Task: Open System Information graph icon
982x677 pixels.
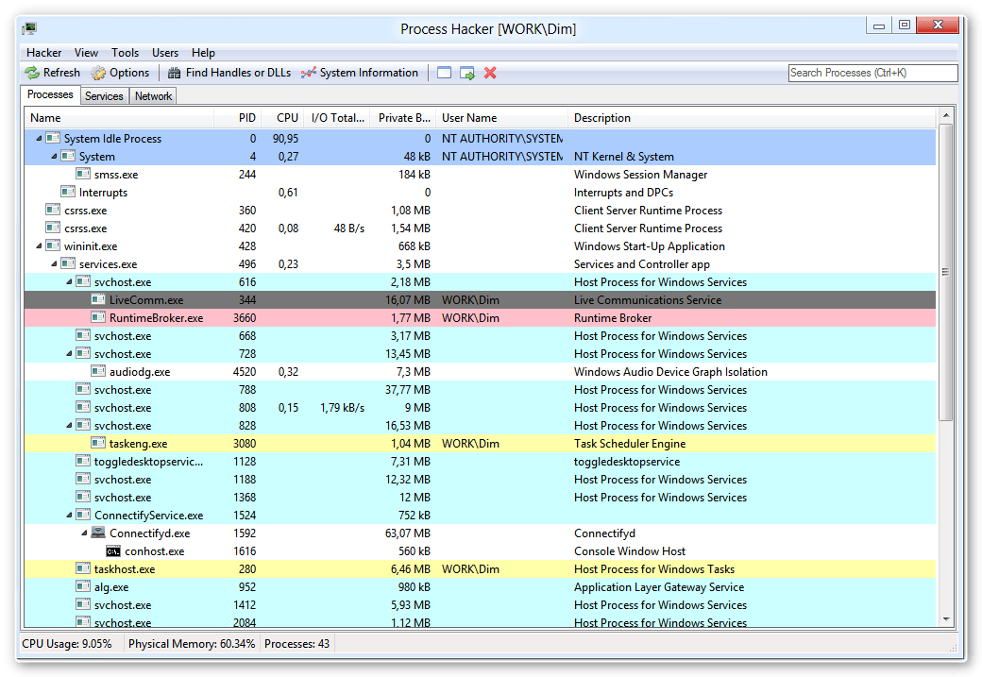Action: point(309,73)
